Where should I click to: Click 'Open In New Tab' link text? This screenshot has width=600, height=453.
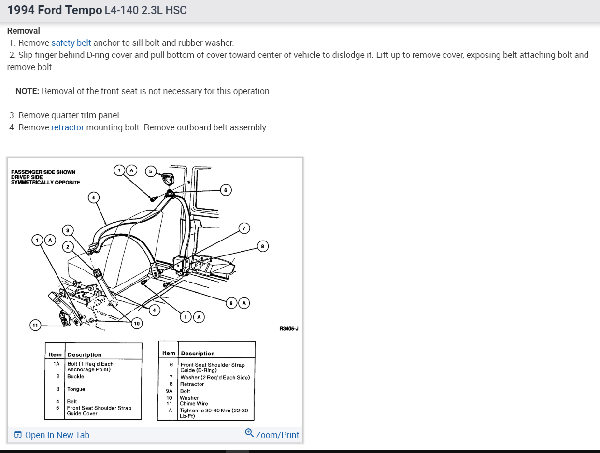click(57, 435)
